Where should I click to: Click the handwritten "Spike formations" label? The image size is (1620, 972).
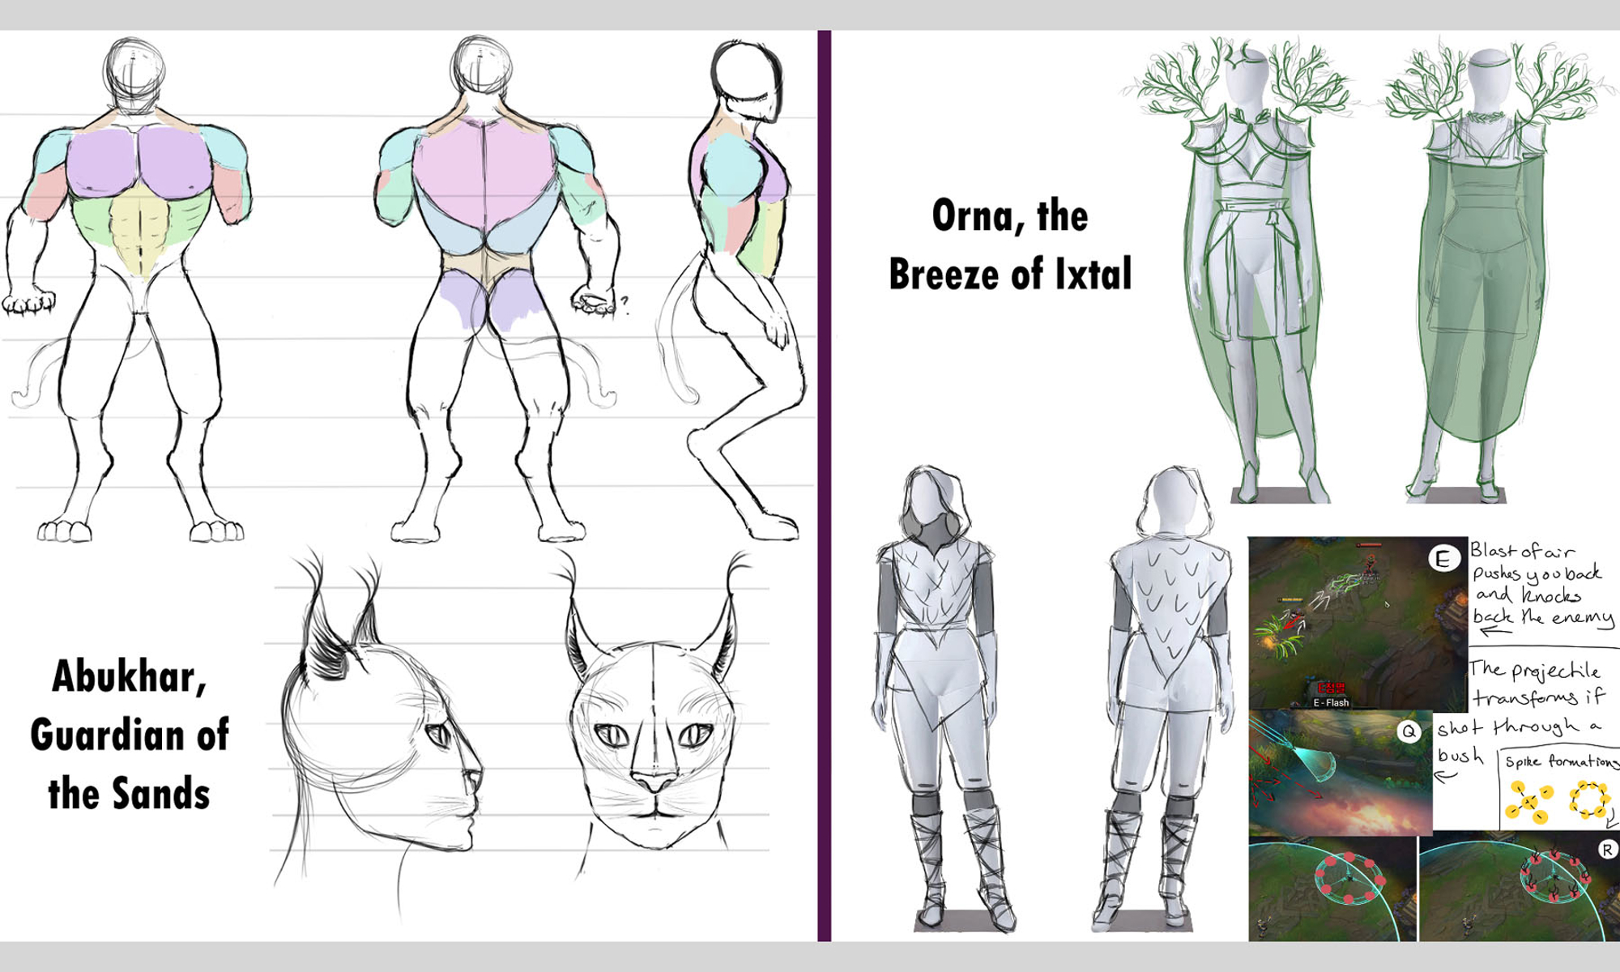pos(1562,761)
